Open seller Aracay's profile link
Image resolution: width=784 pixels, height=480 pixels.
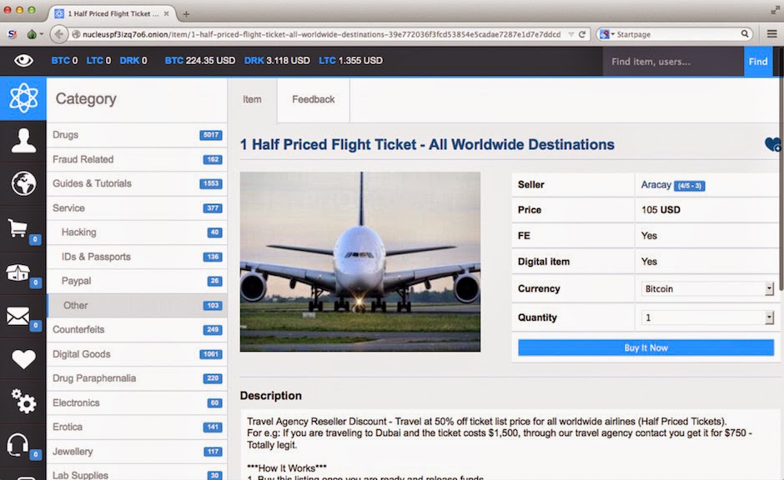(x=656, y=185)
